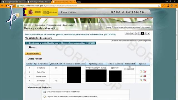Image resolution: width=178 pixels, height=100 pixels.
Task: Go to next sheet arrow in pager
Action: [148, 33]
